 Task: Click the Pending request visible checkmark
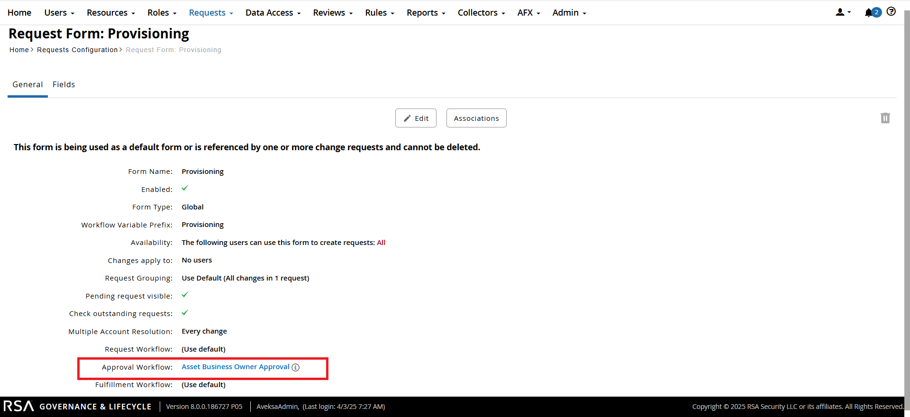pyautogui.click(x=185, y=295)
